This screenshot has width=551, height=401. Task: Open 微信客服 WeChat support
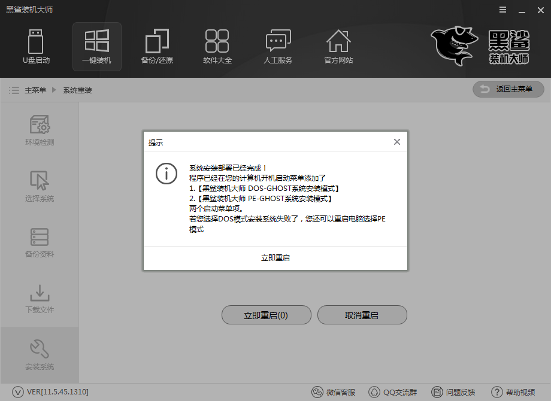pyautogui.click(x=331, y=392)
